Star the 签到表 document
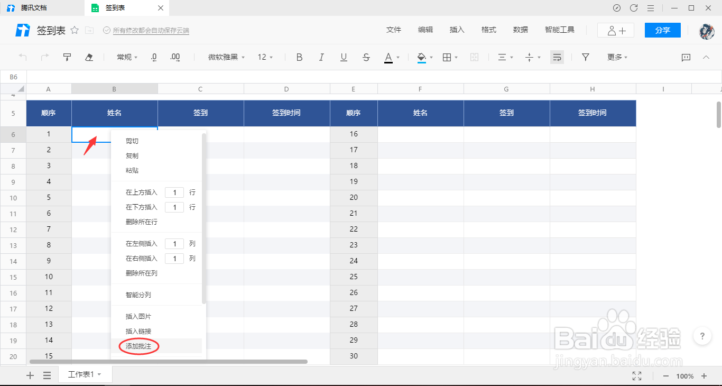The height and width of the screenshot is (386, 722). 75,30
